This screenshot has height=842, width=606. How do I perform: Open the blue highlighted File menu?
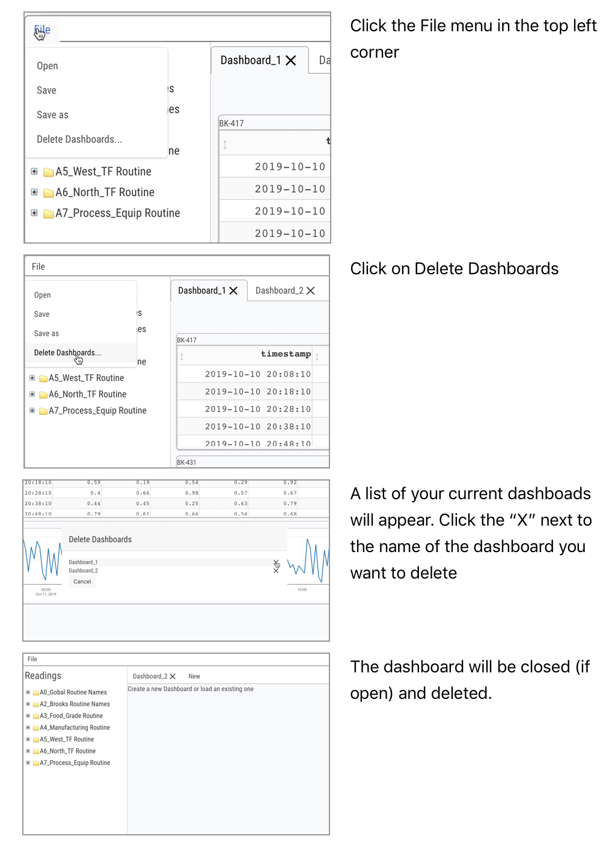point(42,30)
